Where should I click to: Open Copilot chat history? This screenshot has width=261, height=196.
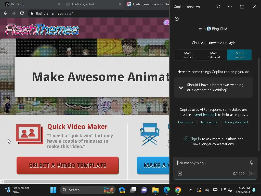pyautogui.click(x=177, y=19)
